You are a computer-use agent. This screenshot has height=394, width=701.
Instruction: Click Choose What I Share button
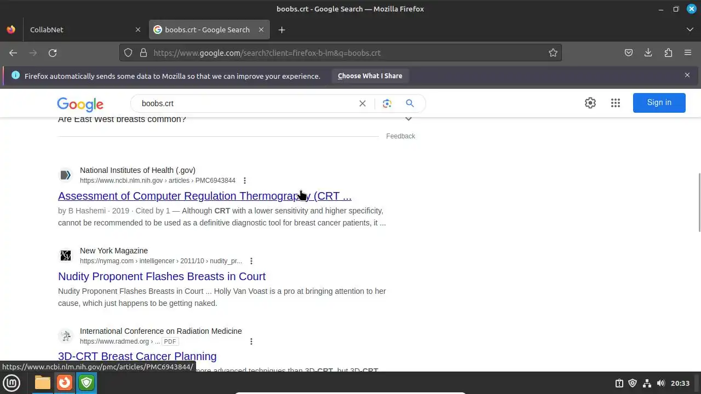click(370, 76)
